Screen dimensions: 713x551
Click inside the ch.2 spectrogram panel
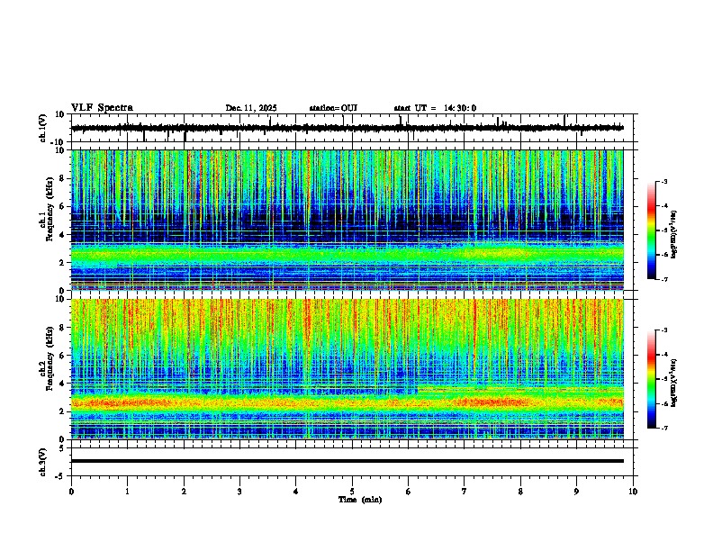coord(347,369)
